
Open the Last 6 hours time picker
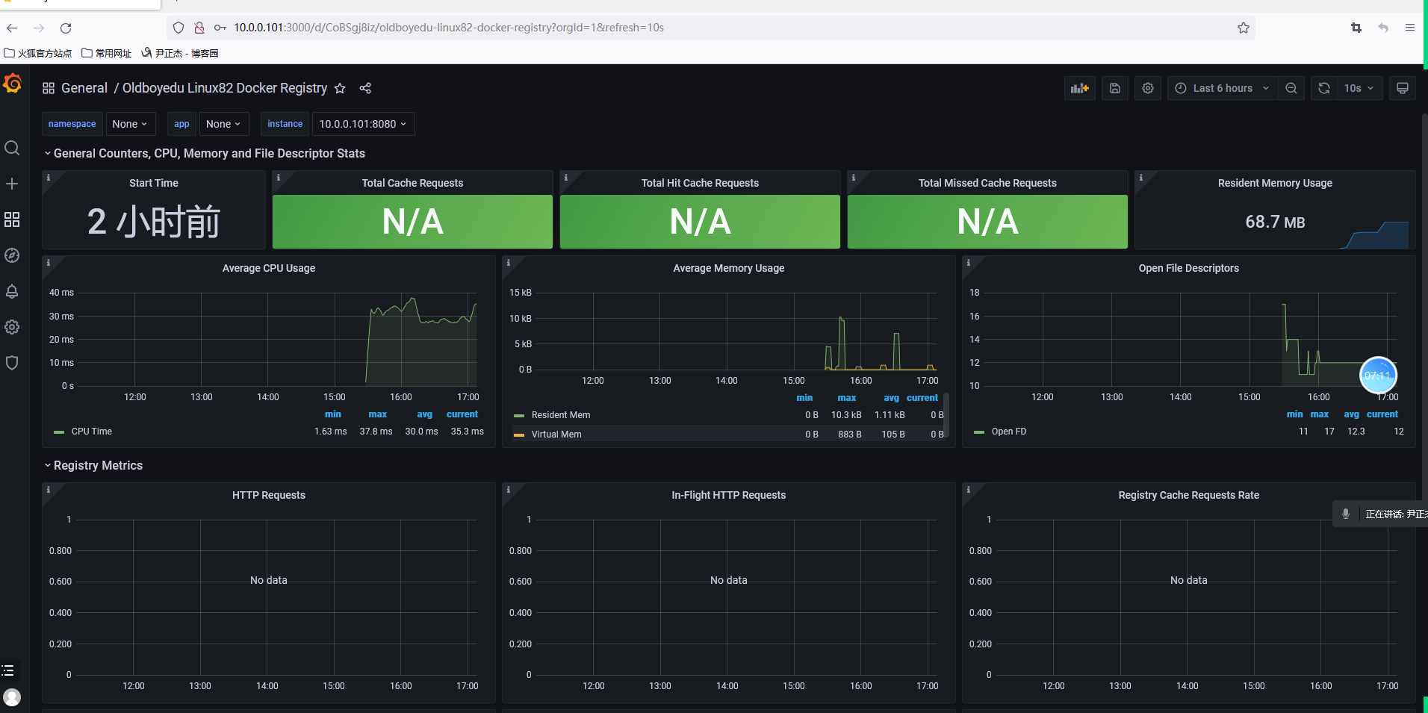1222,88
